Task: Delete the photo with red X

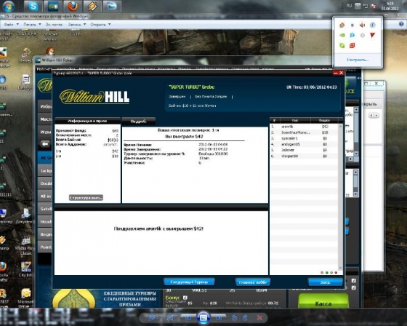Action: (x=259, y=318)
